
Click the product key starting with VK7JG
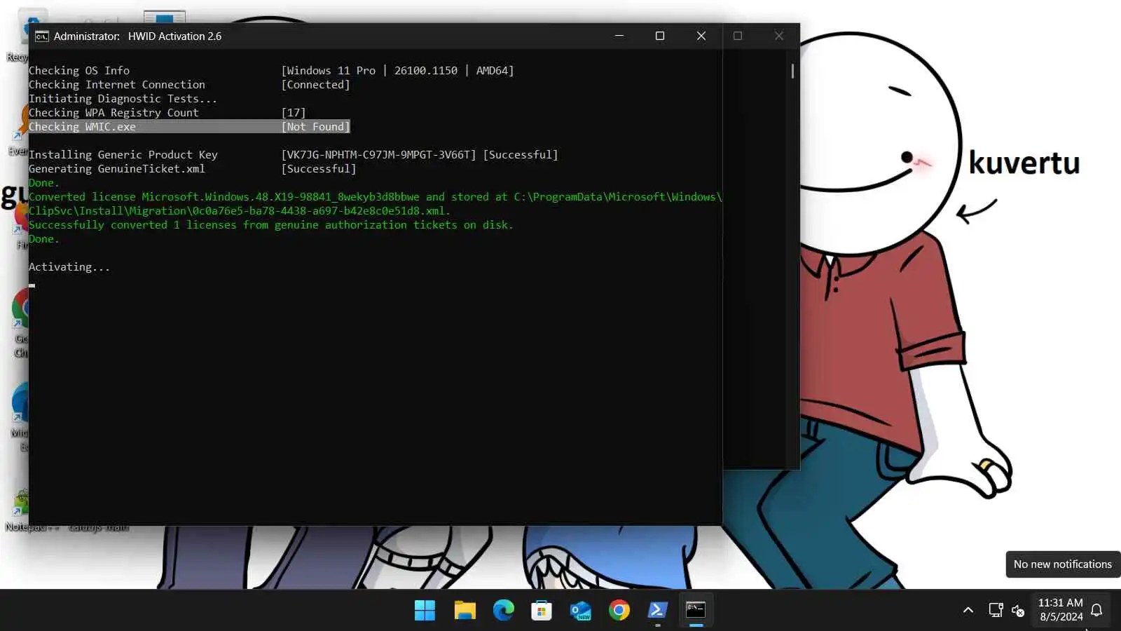[378, 155]
